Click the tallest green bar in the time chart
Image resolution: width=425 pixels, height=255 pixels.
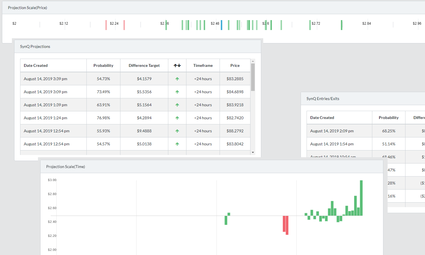361,198
